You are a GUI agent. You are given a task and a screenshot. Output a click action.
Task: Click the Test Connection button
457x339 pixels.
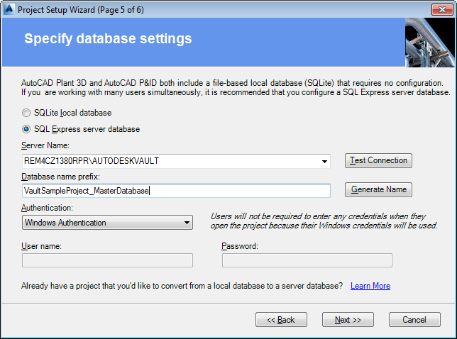click(x=378, y=160)
